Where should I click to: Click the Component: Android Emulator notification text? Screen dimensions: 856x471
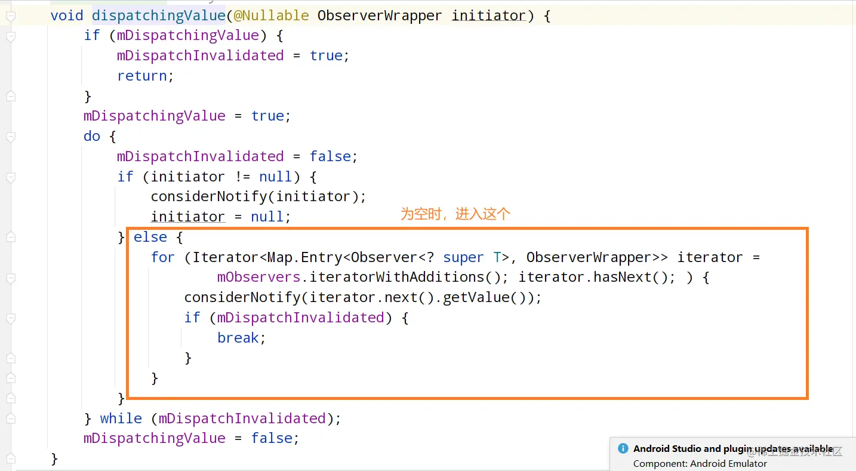click(700, 463)
